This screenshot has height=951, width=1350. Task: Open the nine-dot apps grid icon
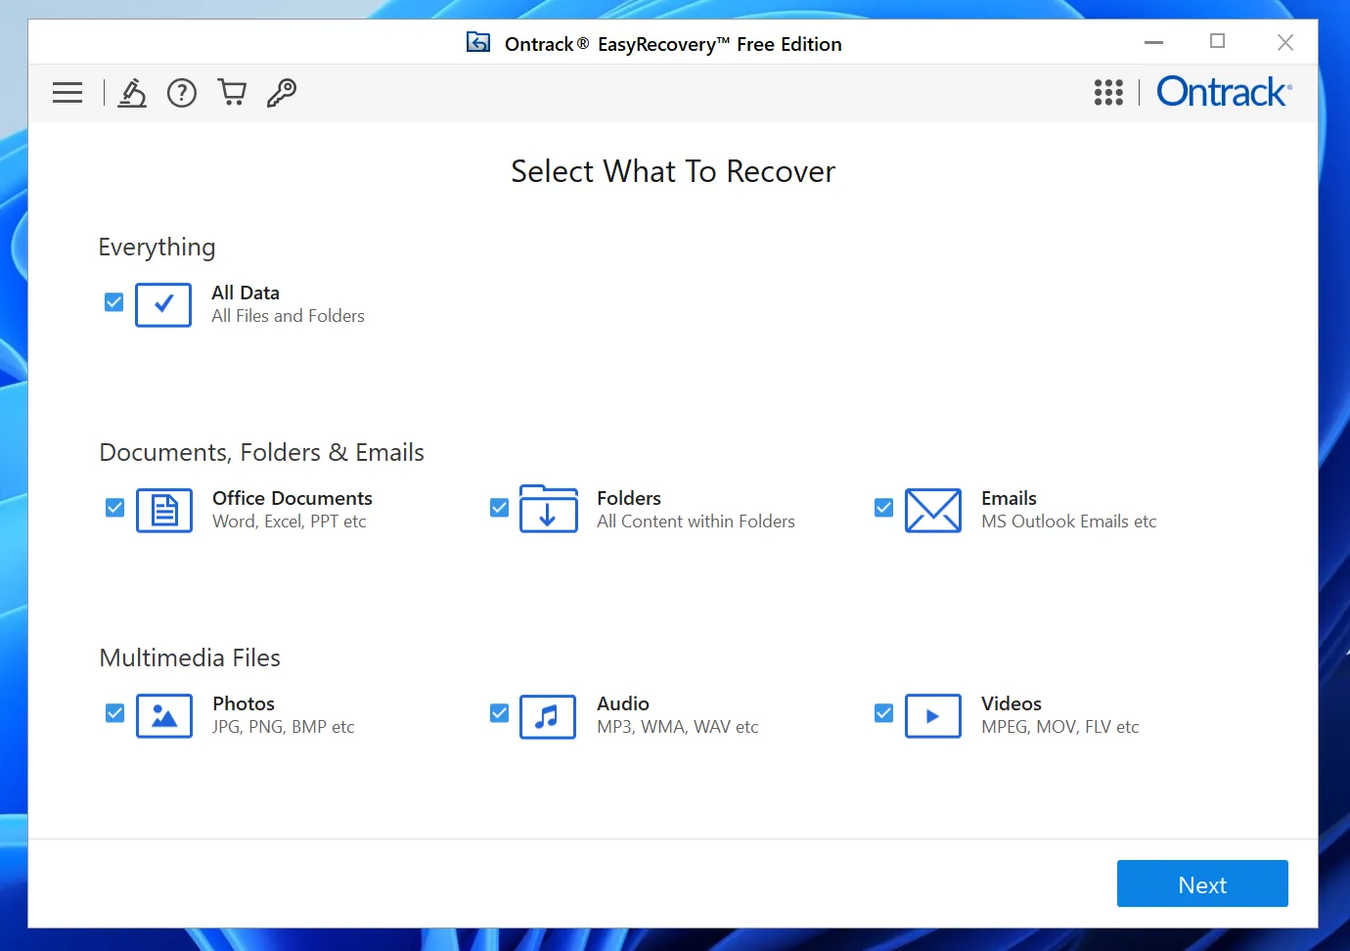1108,93
